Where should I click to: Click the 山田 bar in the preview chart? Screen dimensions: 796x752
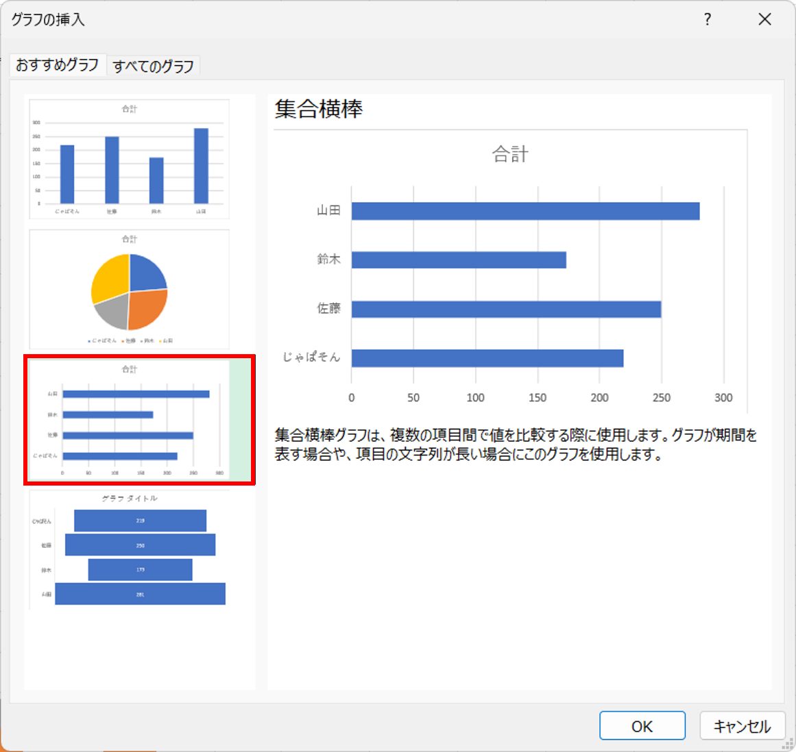525,211
